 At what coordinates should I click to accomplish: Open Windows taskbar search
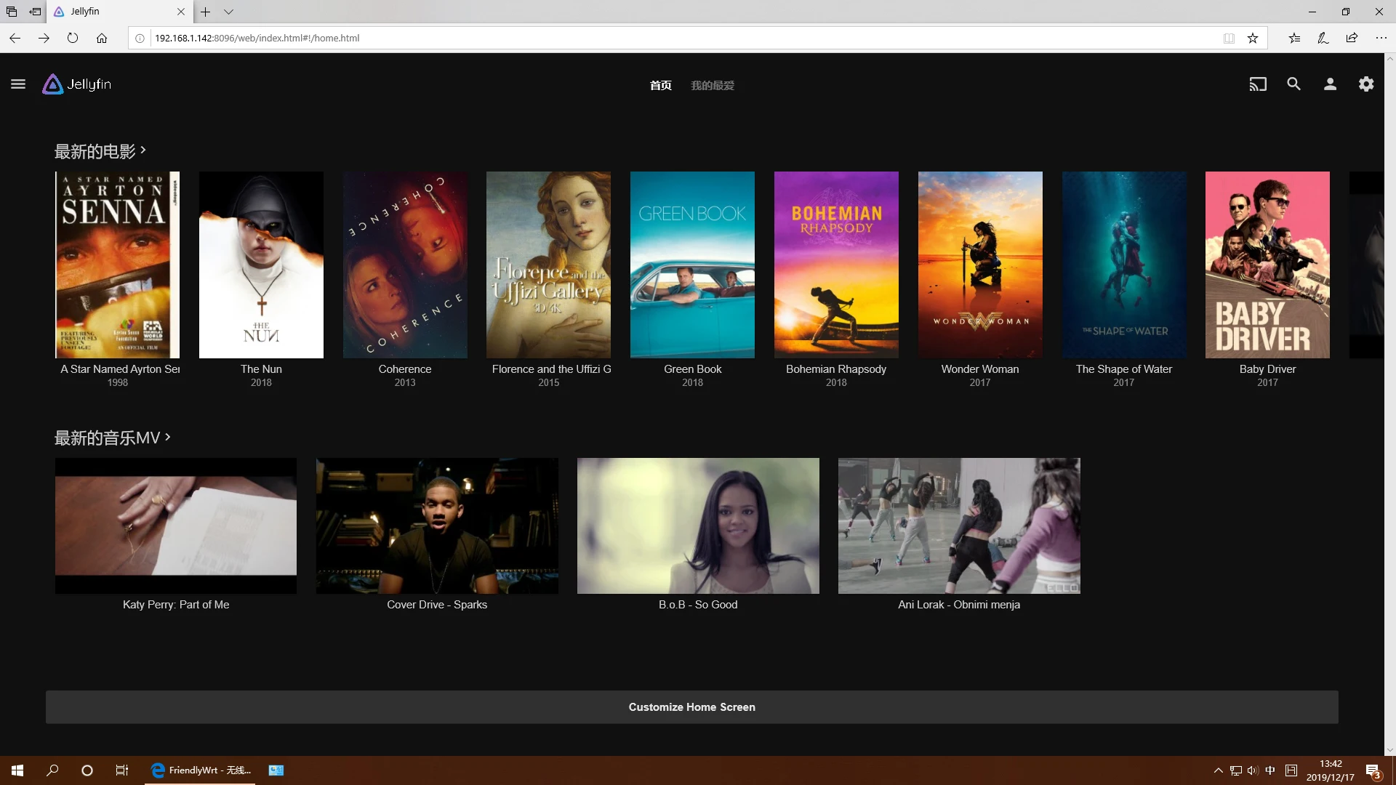tap(52, 770)
